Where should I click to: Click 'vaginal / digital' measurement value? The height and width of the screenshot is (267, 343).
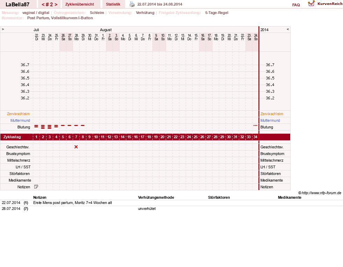[x=36, y=13]
